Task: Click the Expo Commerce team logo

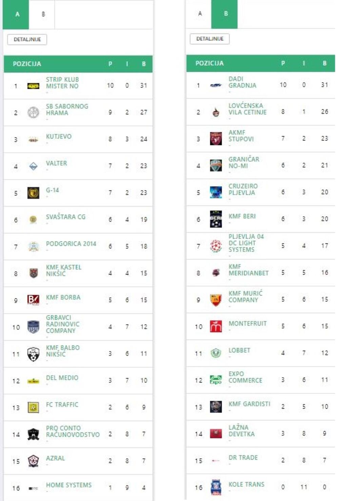Action: (x=216, y=380)
